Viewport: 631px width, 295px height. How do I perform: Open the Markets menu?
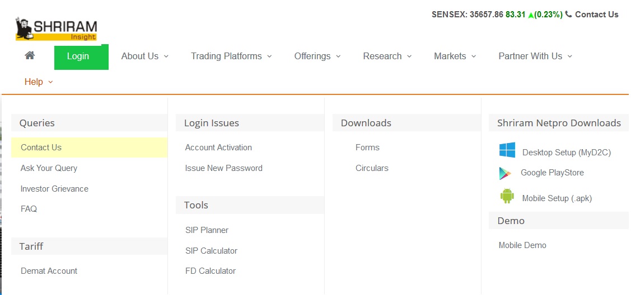pos(455,56)
